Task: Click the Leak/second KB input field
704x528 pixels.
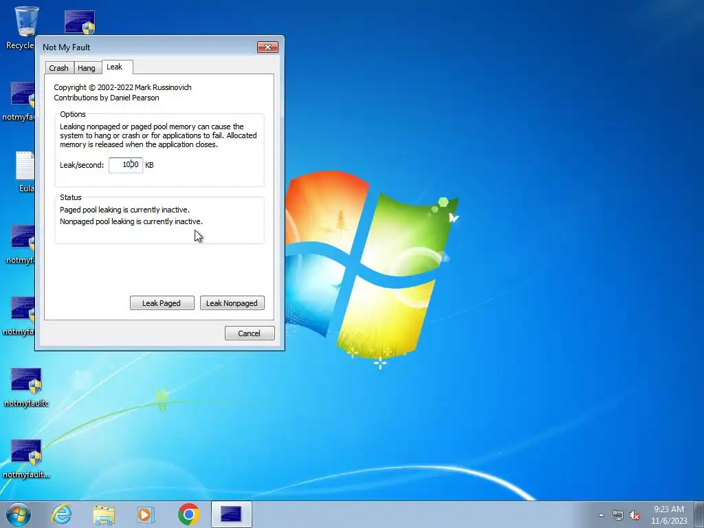Action: coord(126,165)
